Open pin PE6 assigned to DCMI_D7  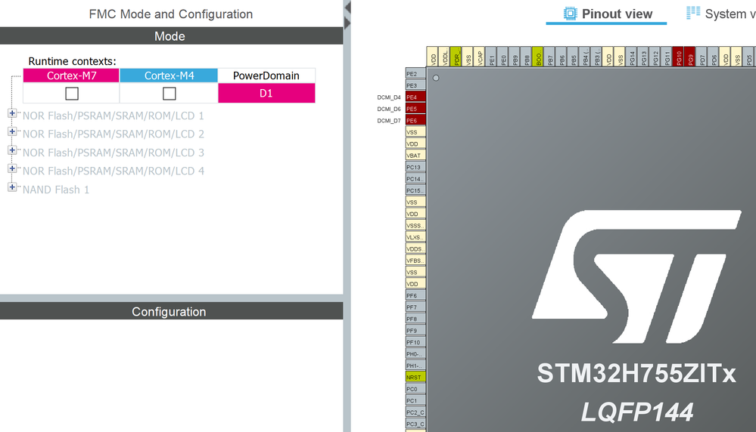415,120
